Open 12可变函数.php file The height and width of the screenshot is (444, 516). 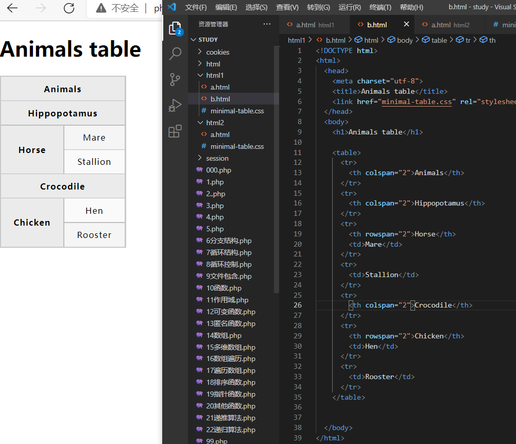pyautogui.click(x=231, y=312)
